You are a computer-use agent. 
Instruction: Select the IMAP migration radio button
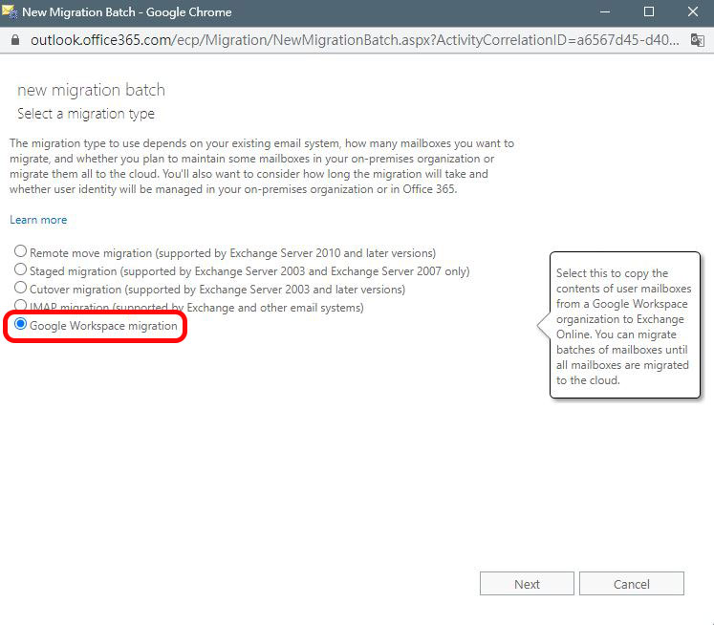[x=20, y=305]
